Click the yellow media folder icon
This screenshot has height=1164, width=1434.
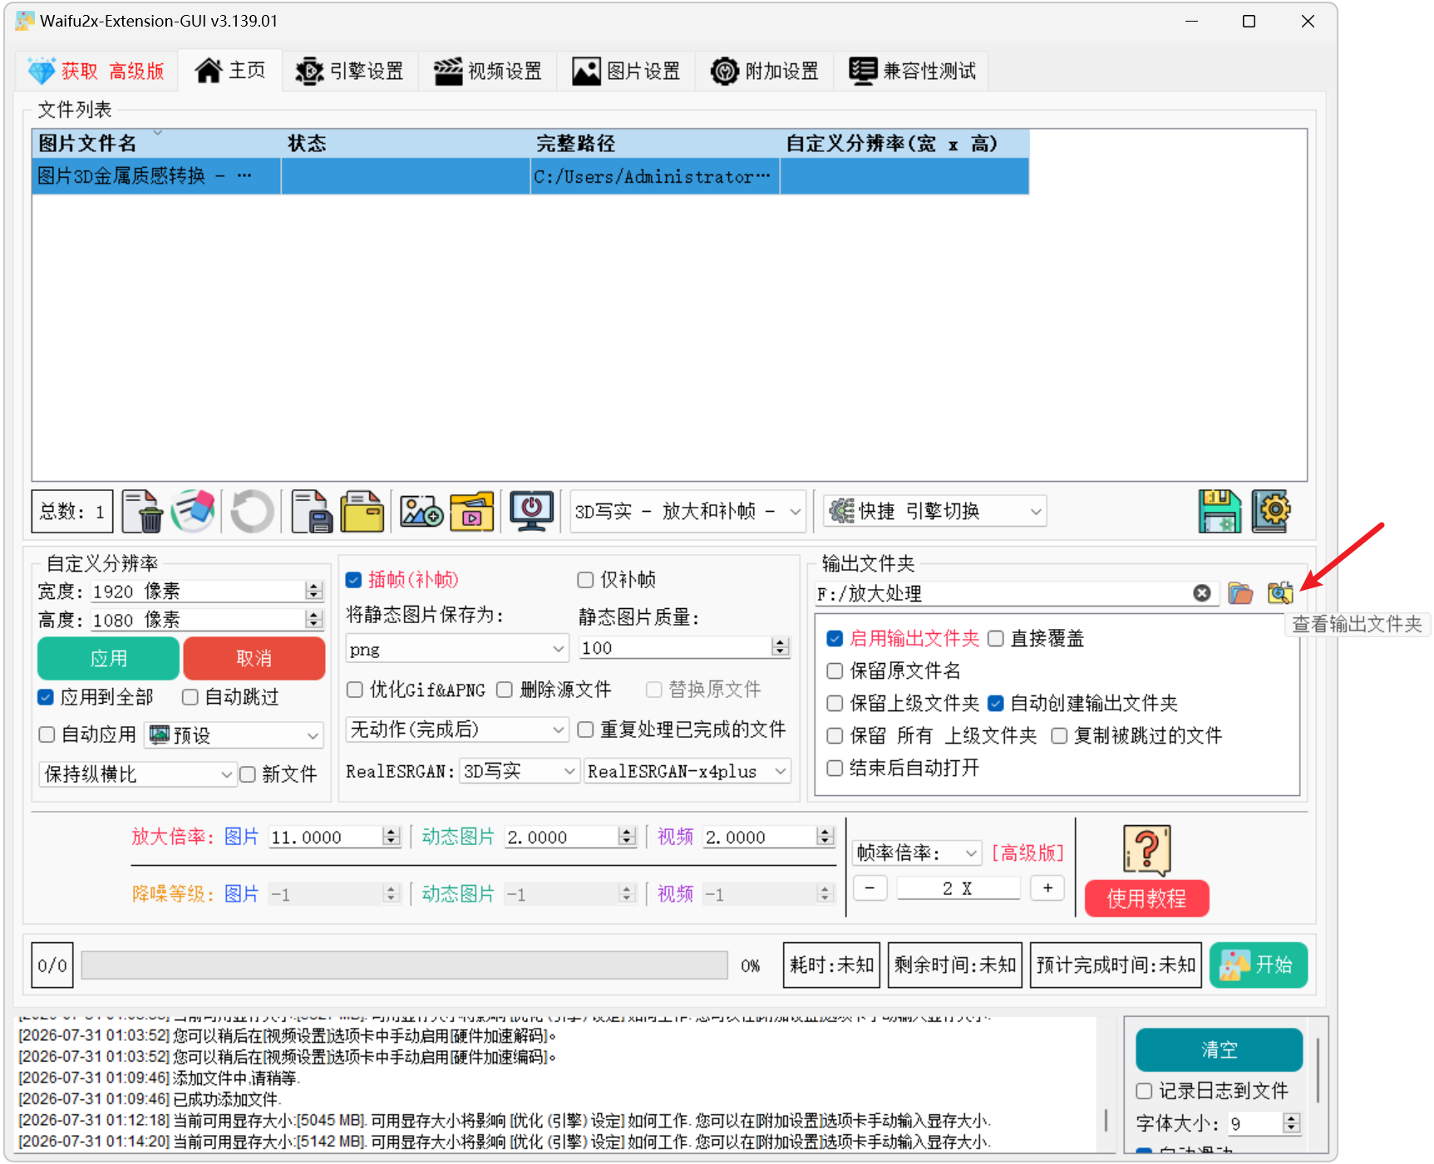click(x=472, y=511)
